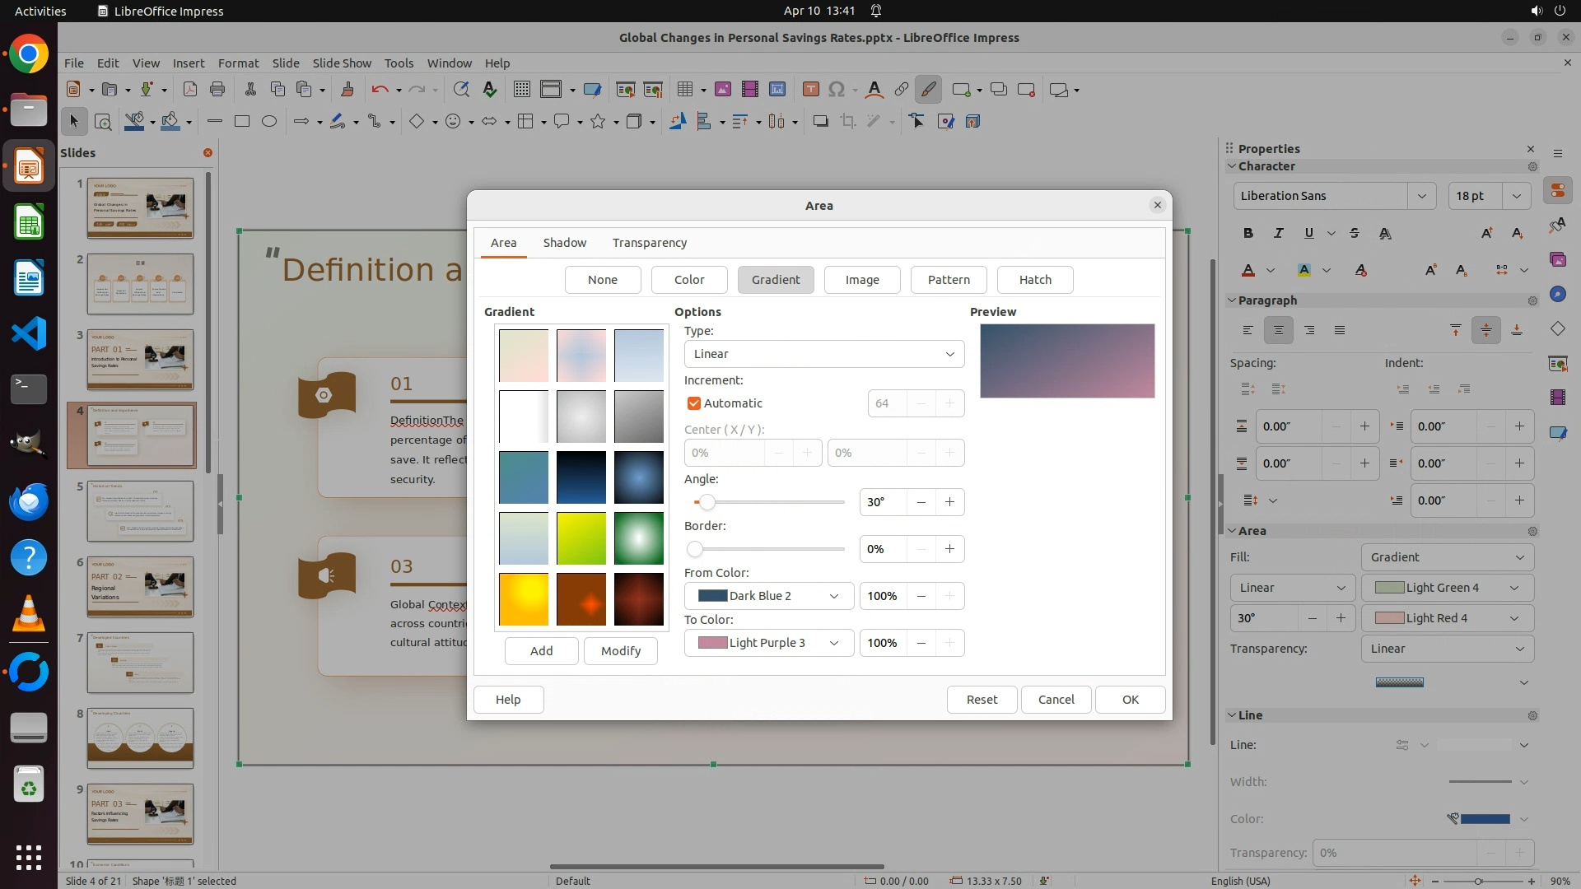Open the gradient Type dropdown
The height and width of the screenshot is (889, 1581).
click(x=823, y=354)
